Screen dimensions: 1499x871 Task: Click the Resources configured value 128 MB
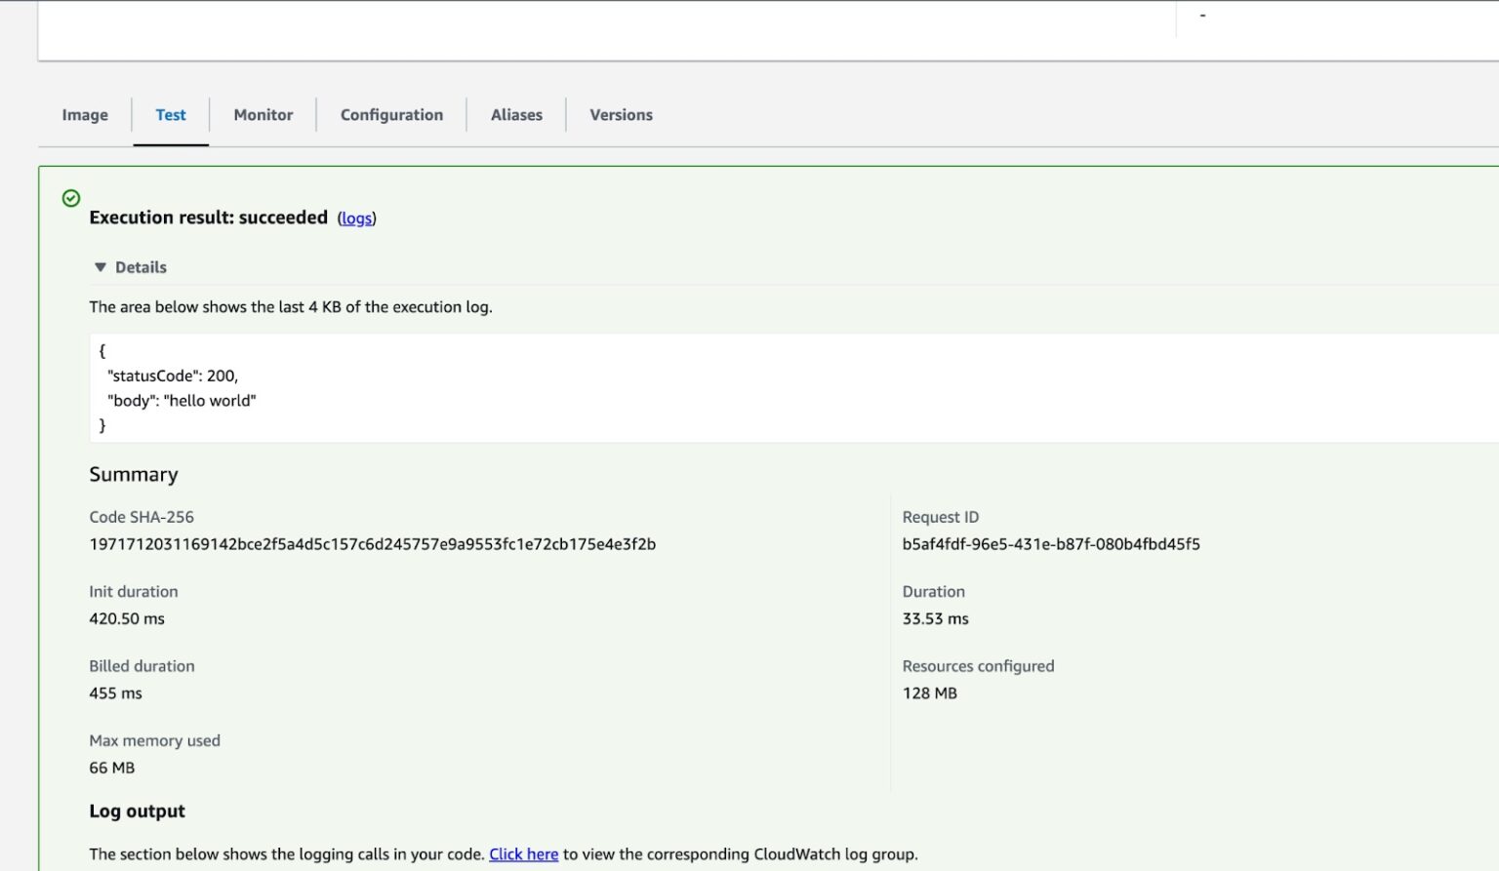point(928,693)
